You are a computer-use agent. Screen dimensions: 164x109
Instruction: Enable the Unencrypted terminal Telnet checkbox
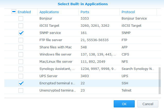[x=21, y=90]
